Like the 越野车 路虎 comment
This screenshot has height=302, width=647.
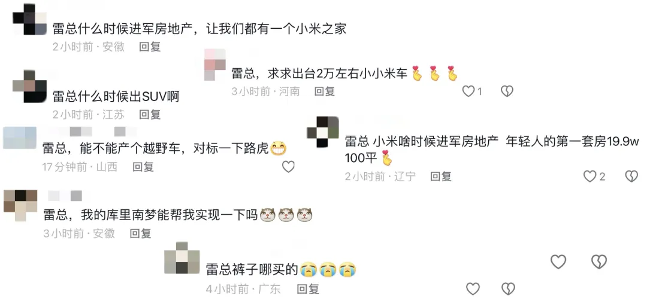[288, 166]
